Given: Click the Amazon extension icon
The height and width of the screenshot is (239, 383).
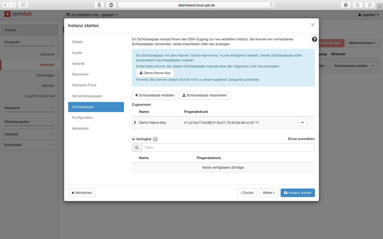Looking at the screenshot, I should (99, 5).
